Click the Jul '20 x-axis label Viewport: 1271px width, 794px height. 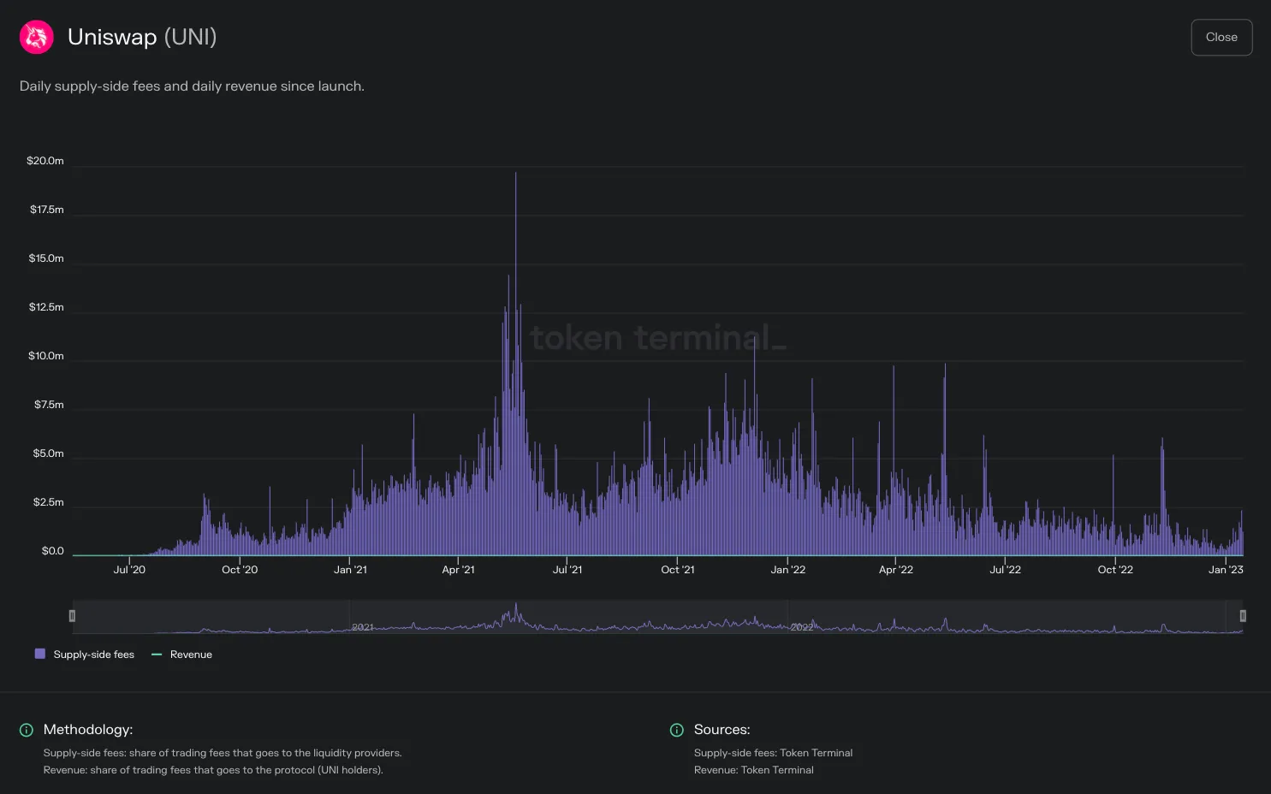[x=129, y=570]
